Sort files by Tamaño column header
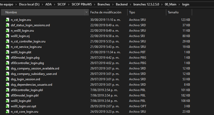Viewport: 214px width, 115px height. click(173, 12)
